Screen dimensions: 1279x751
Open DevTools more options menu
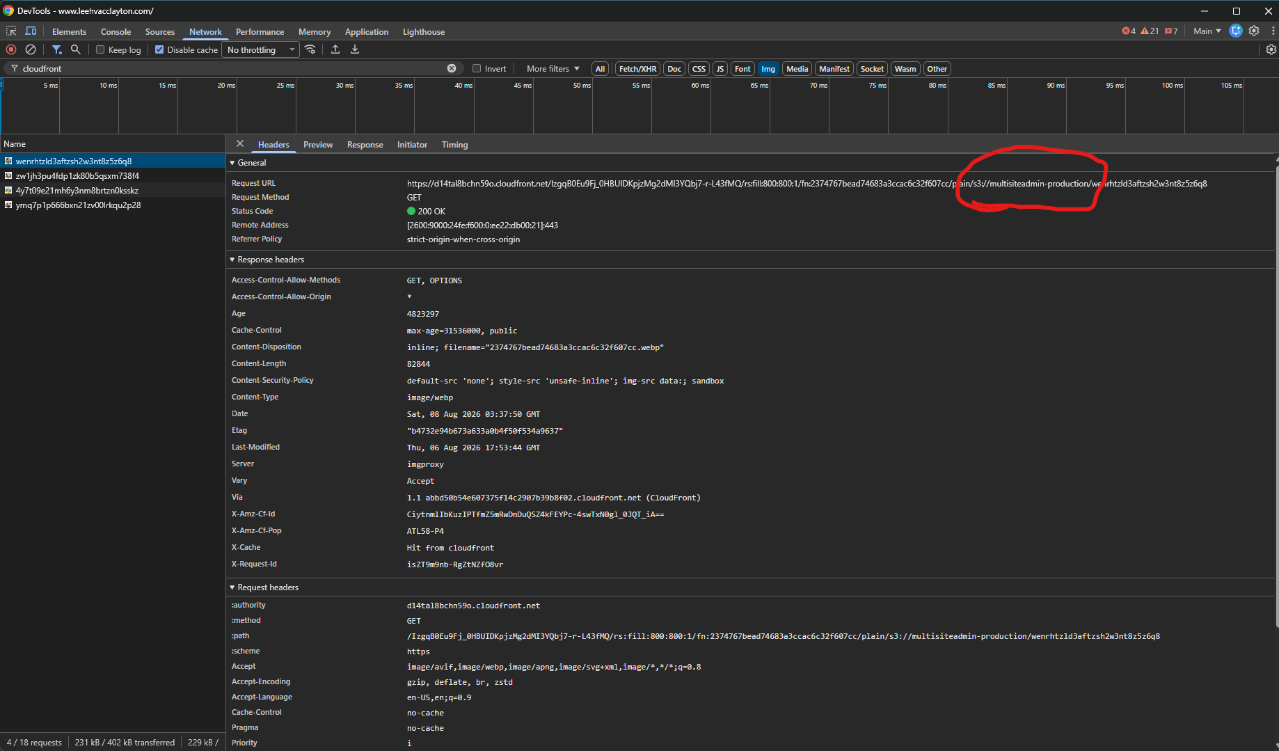coord(1273,31)
